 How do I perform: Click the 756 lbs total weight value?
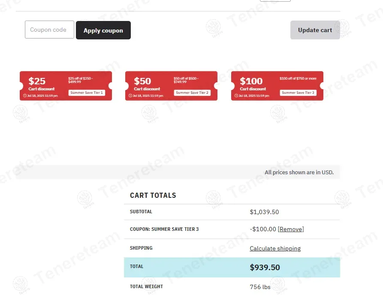(x=260, y=287)
